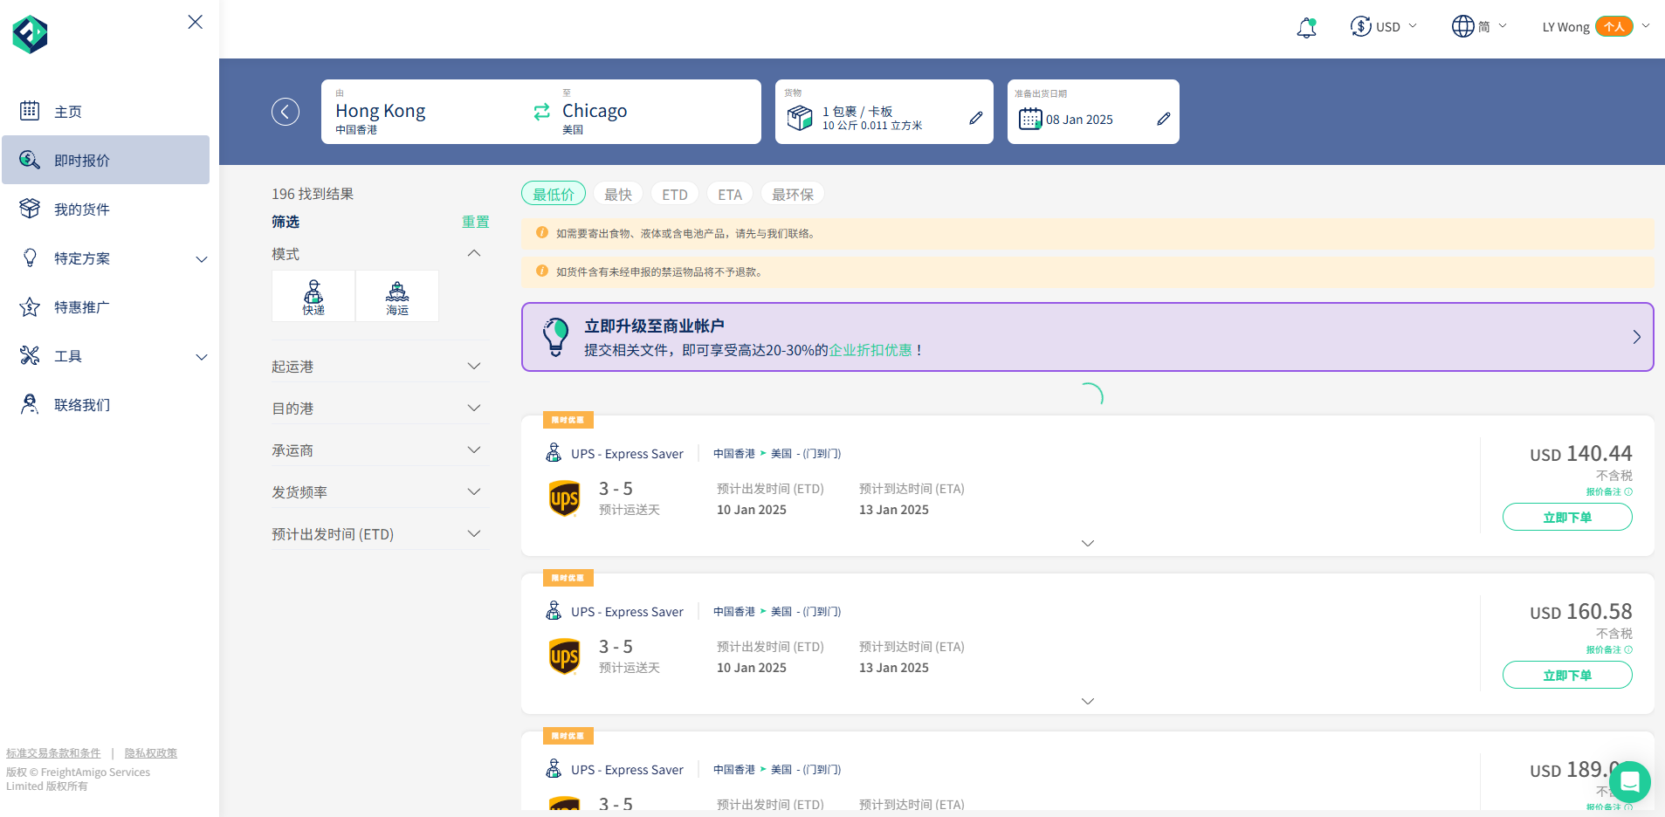This screenshot has width=1665, height=817.
Task: Click the 企业折扣优惠 link
Action: tap(870, 350)
